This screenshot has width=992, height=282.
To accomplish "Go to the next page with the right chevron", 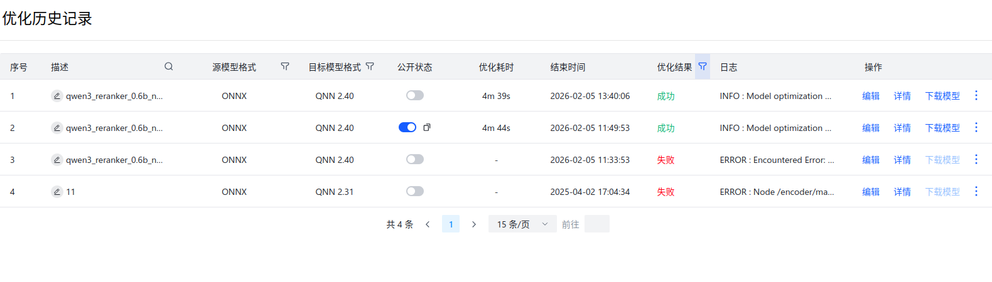I will (474, 224).
